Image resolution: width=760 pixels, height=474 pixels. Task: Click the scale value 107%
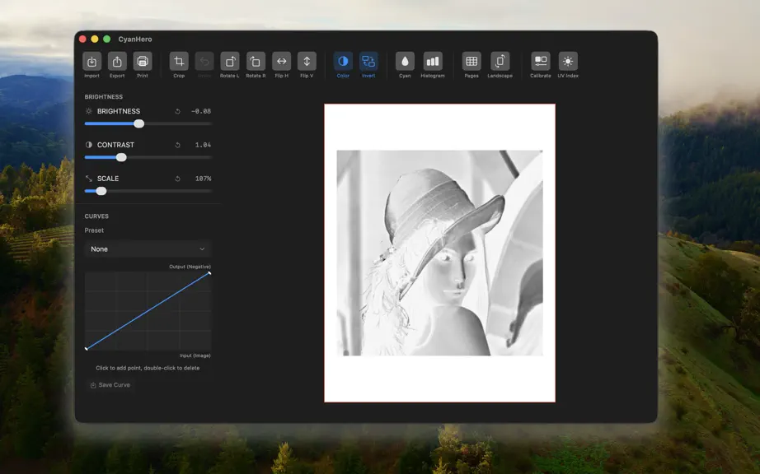pos(203,179)
